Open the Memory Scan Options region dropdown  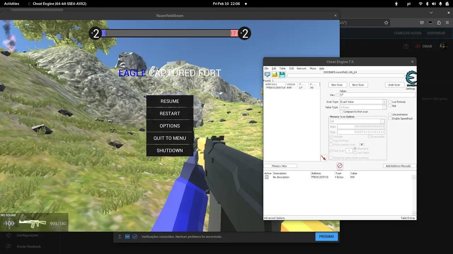[382, 121]
